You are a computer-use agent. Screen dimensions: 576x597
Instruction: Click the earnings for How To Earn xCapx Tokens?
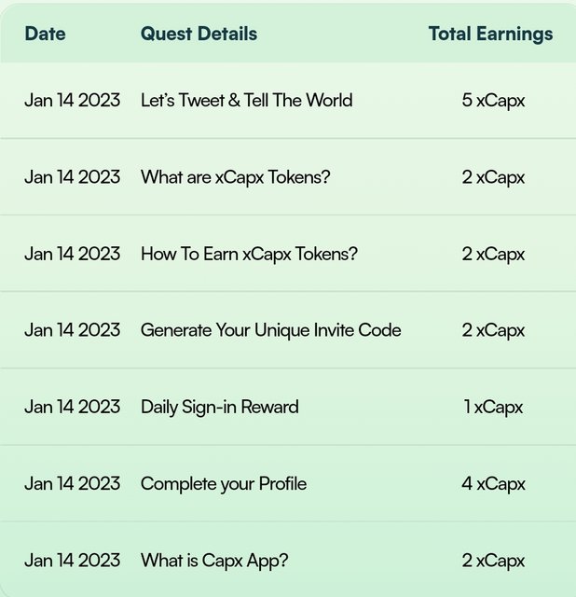(493, 255)
